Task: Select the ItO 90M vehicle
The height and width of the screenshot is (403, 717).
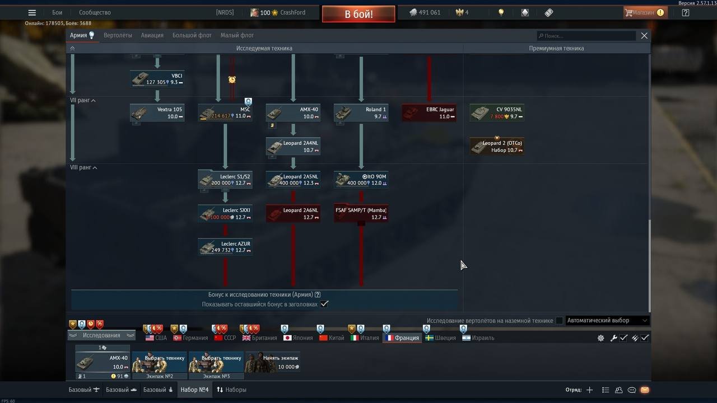Action: click(361, 180)
